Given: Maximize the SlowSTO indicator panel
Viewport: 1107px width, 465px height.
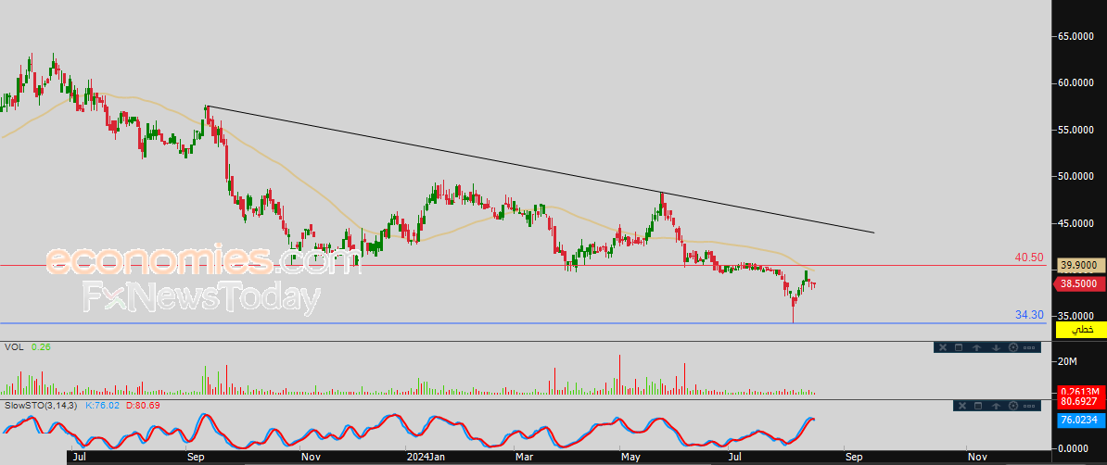Looking at the screenshot, I should pos(978,406).
